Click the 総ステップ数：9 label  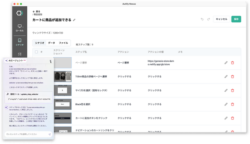(85, 45)
